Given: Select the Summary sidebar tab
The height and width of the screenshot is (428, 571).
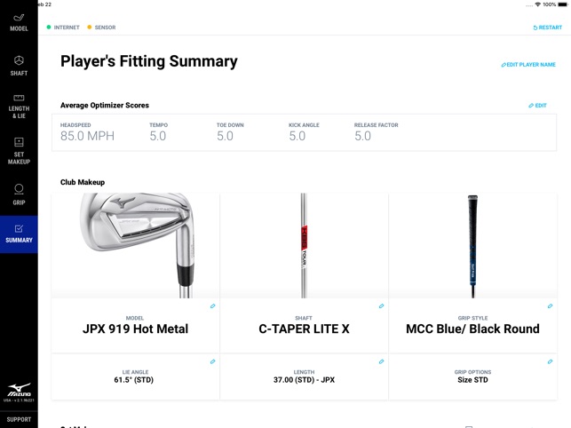Looking at the screenshot, I should [19, 234].
